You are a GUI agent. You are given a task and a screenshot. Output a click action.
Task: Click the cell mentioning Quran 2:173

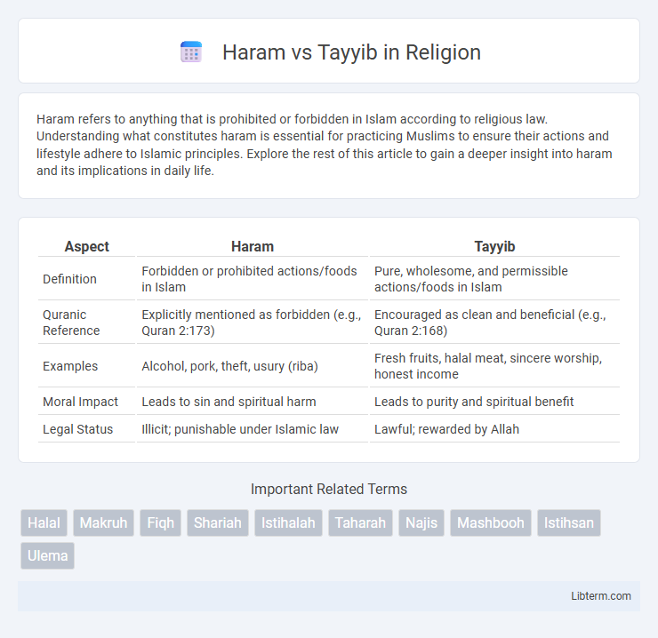253,323
